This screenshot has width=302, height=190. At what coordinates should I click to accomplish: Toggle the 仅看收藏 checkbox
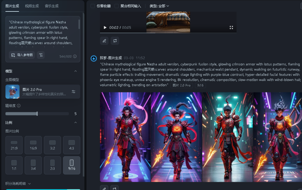[93, 6]
